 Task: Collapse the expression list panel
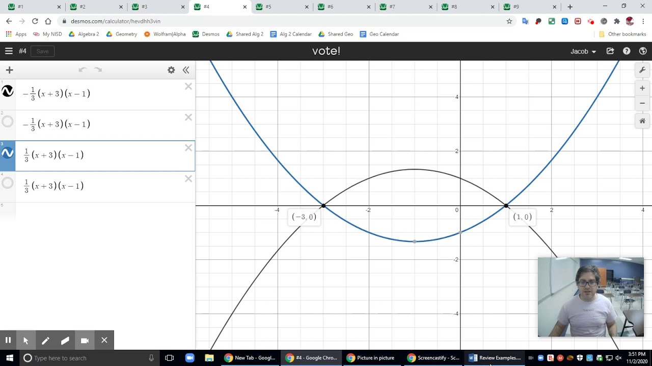click(186, 70)
